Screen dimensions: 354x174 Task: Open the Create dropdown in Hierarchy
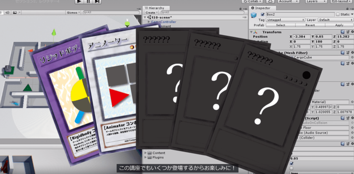[151, 13]
